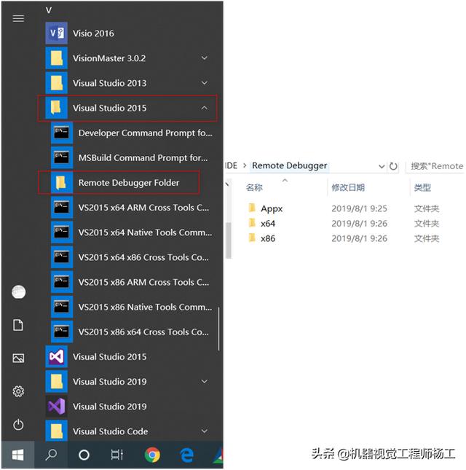Collapse Visual Studio 2015 group chevron
Viewport: 466px width, 470px height.
click(205, 107)
